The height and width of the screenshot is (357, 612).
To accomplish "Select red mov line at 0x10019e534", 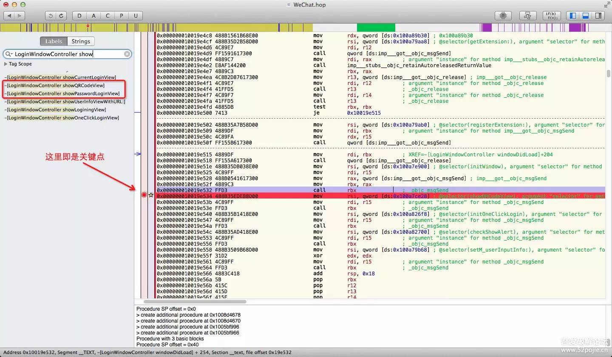I will pyautogui.click(x=380, y=196).
